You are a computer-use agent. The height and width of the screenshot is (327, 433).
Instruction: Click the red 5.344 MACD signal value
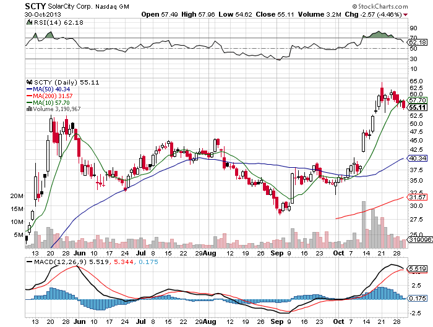(x=124, y=262)
